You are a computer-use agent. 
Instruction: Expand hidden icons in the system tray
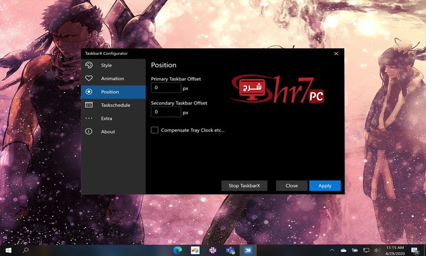pyautogui.click(x=332, y=250)
